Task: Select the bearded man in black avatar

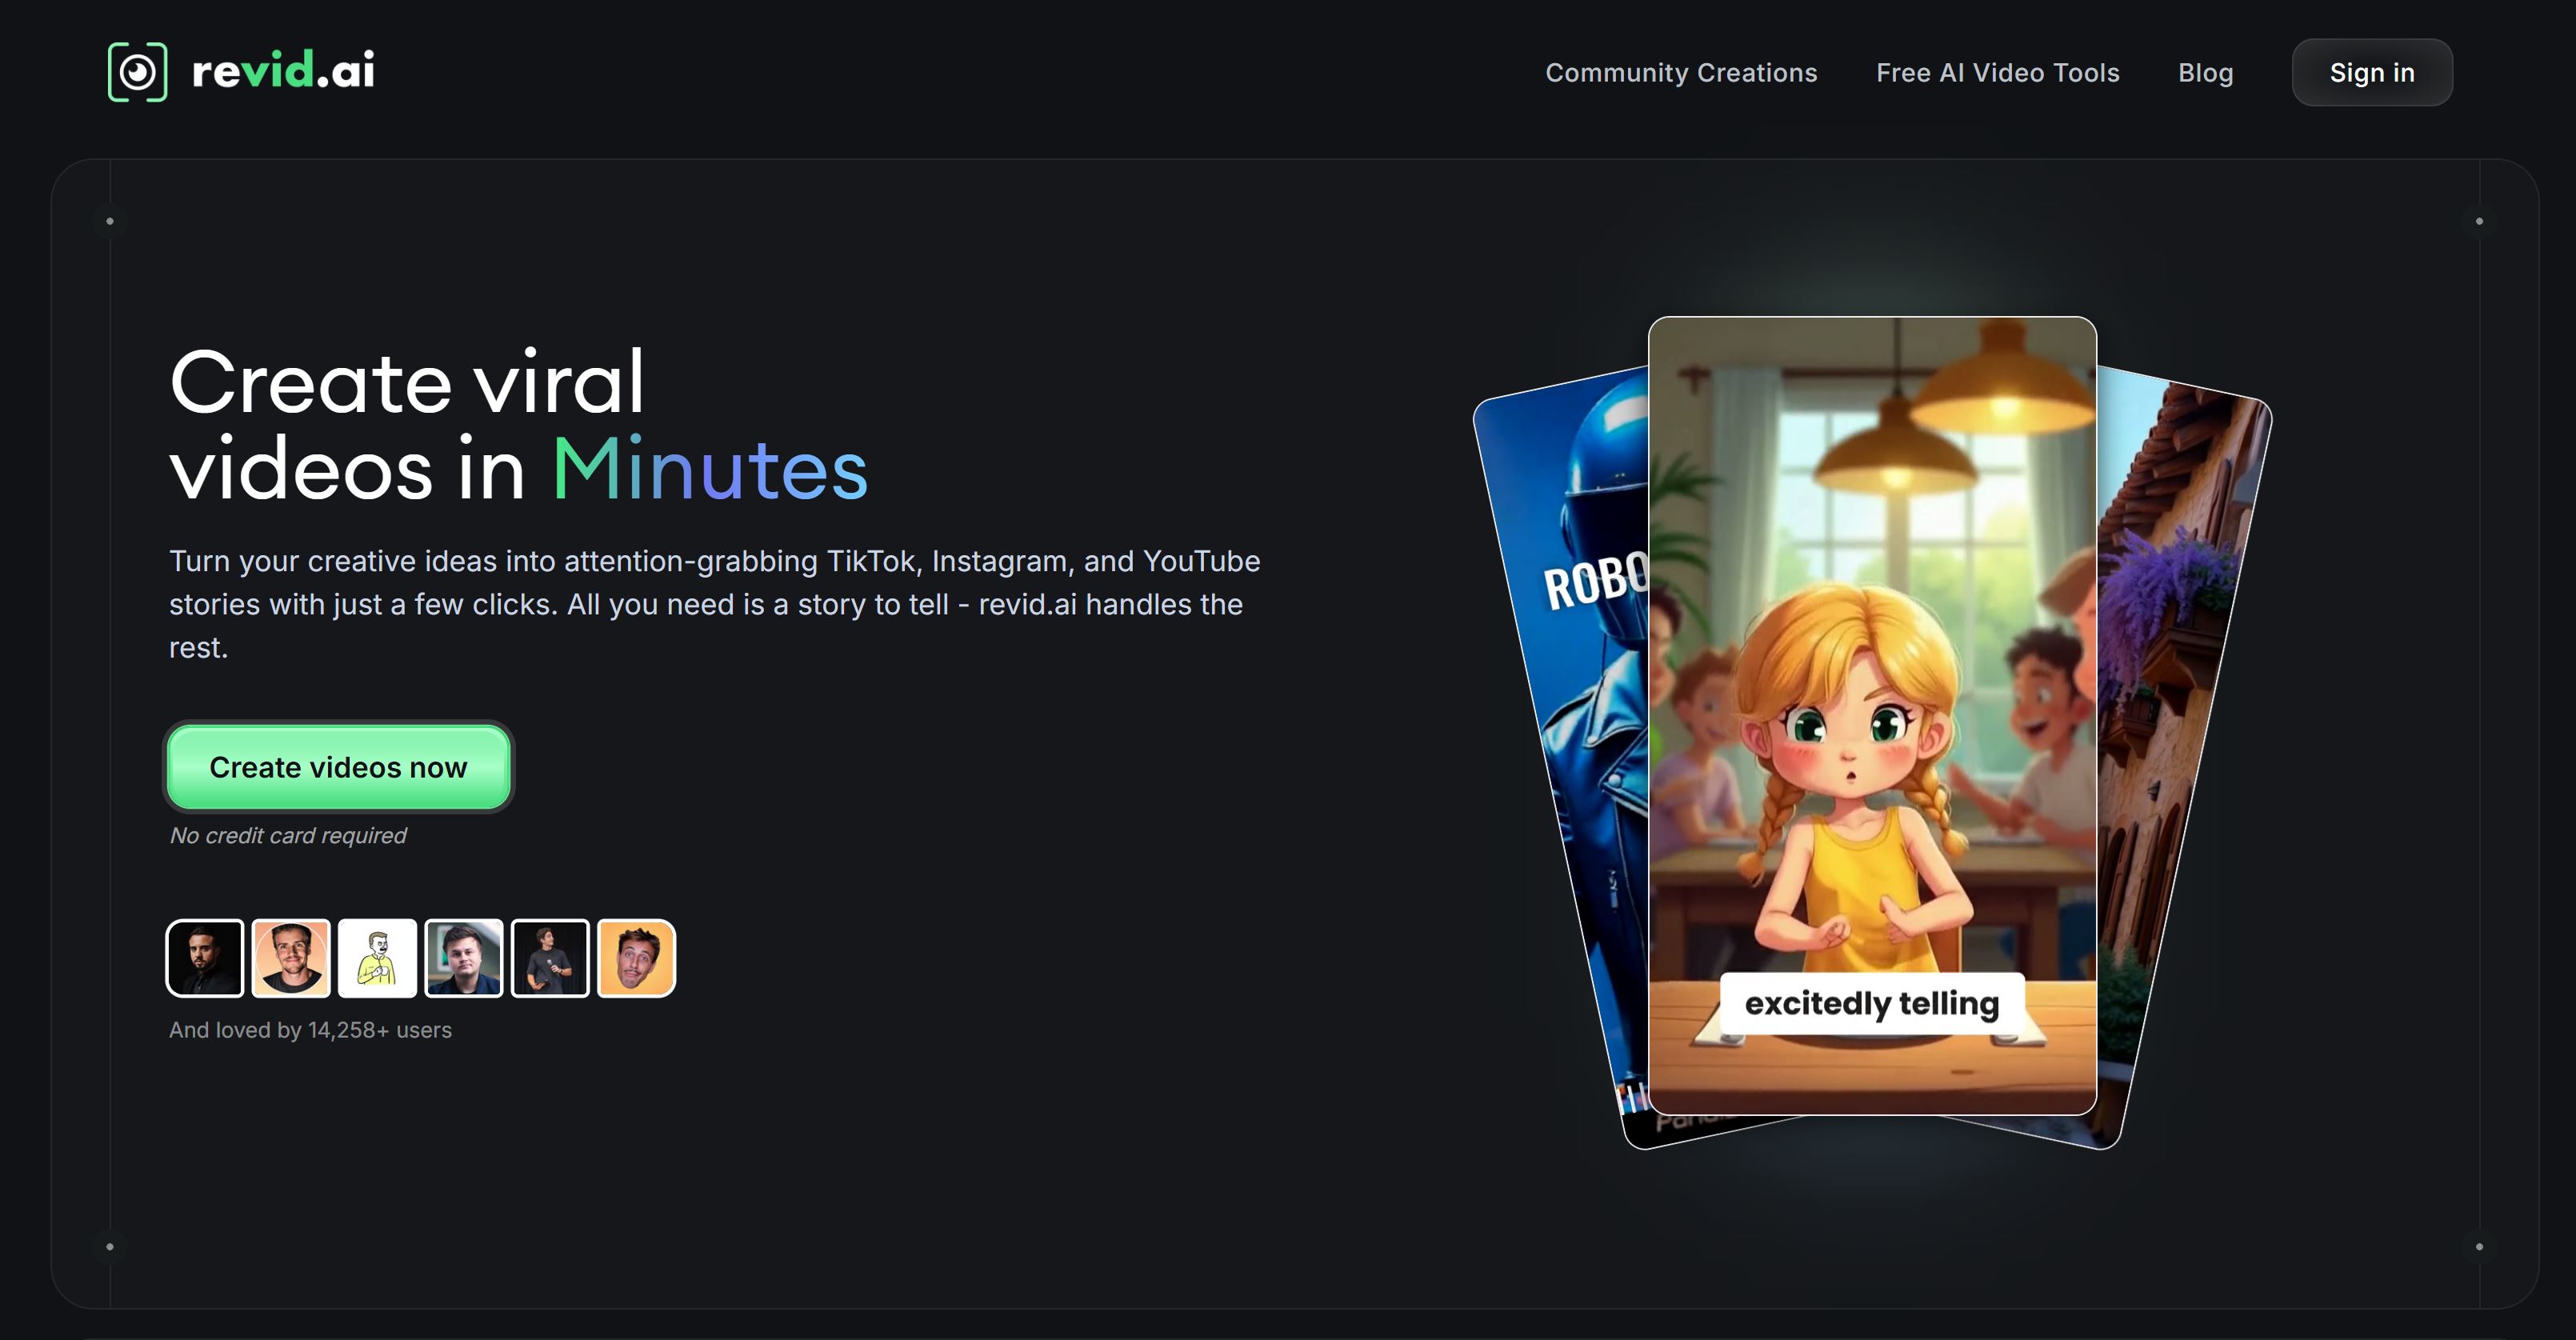Action: coord(205,958)
